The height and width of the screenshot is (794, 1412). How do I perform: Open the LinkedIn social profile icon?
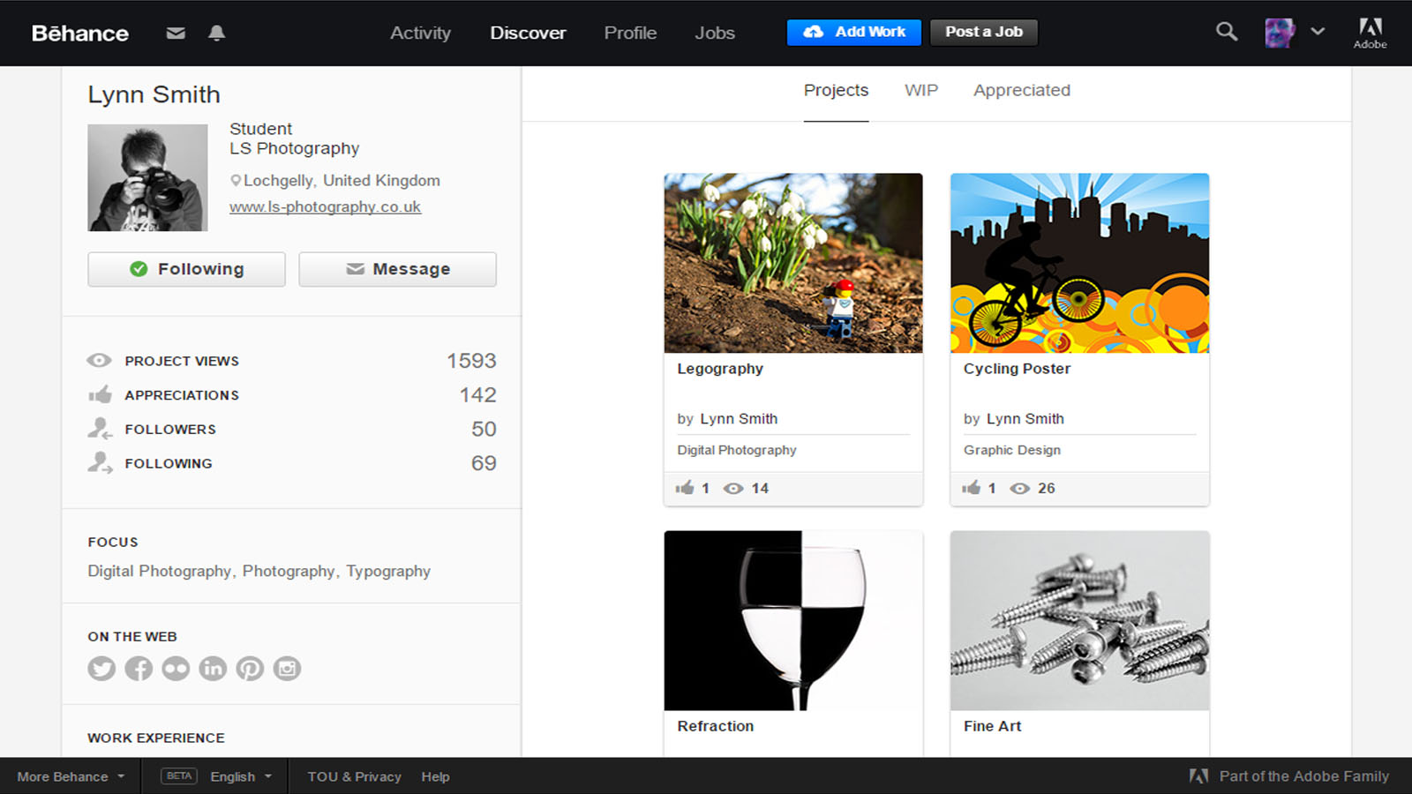pos(213,669)
